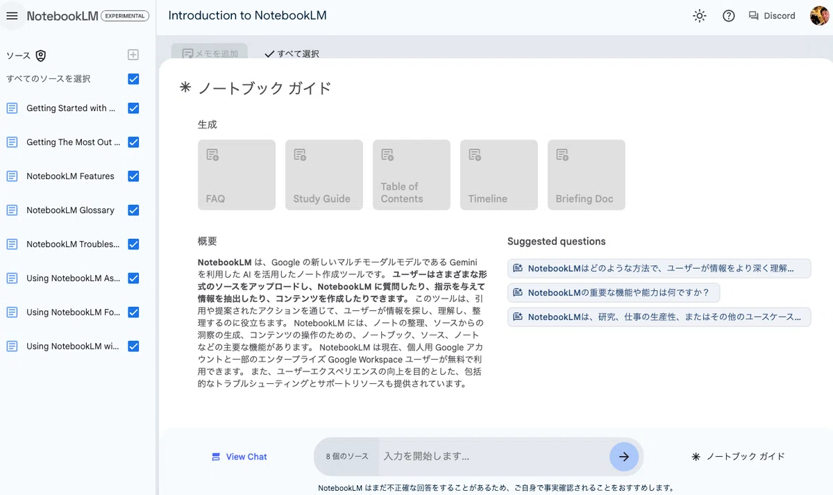The image size is (833, 495).
Task: Click the send arrow button
Action: pos(624,456)
